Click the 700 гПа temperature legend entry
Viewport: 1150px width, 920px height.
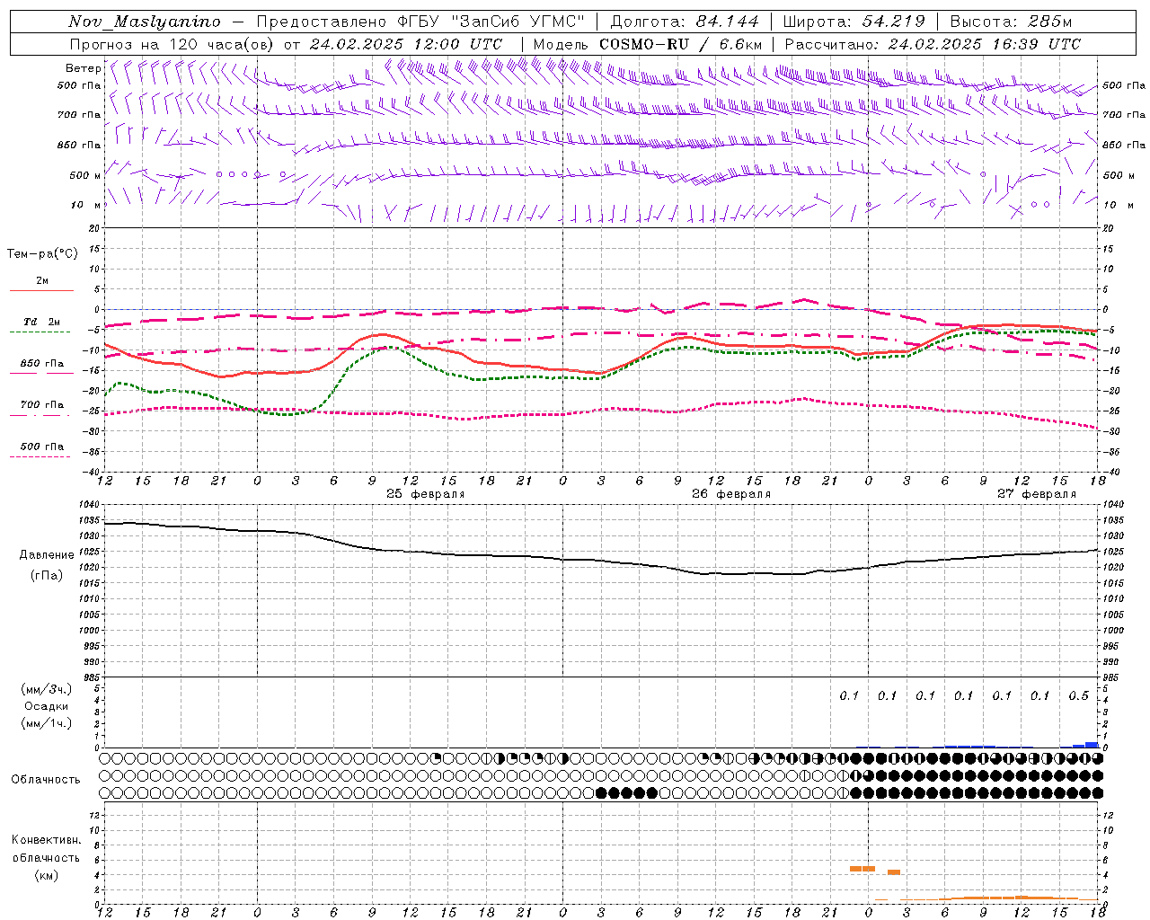point(41,405)
